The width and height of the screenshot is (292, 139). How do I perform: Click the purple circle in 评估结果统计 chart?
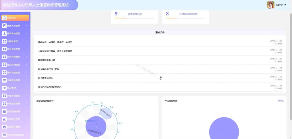pyautogui.click(x=224, y=128)
